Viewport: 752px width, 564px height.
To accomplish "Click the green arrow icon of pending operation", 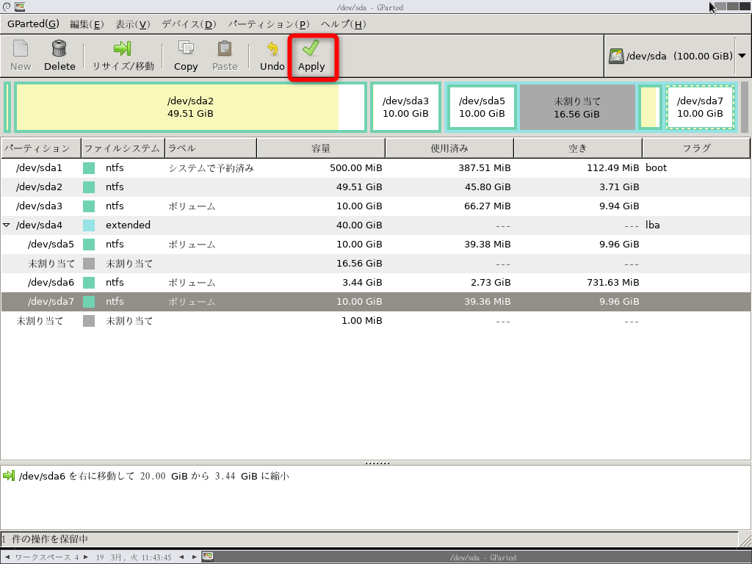I will tap(9, 476).
